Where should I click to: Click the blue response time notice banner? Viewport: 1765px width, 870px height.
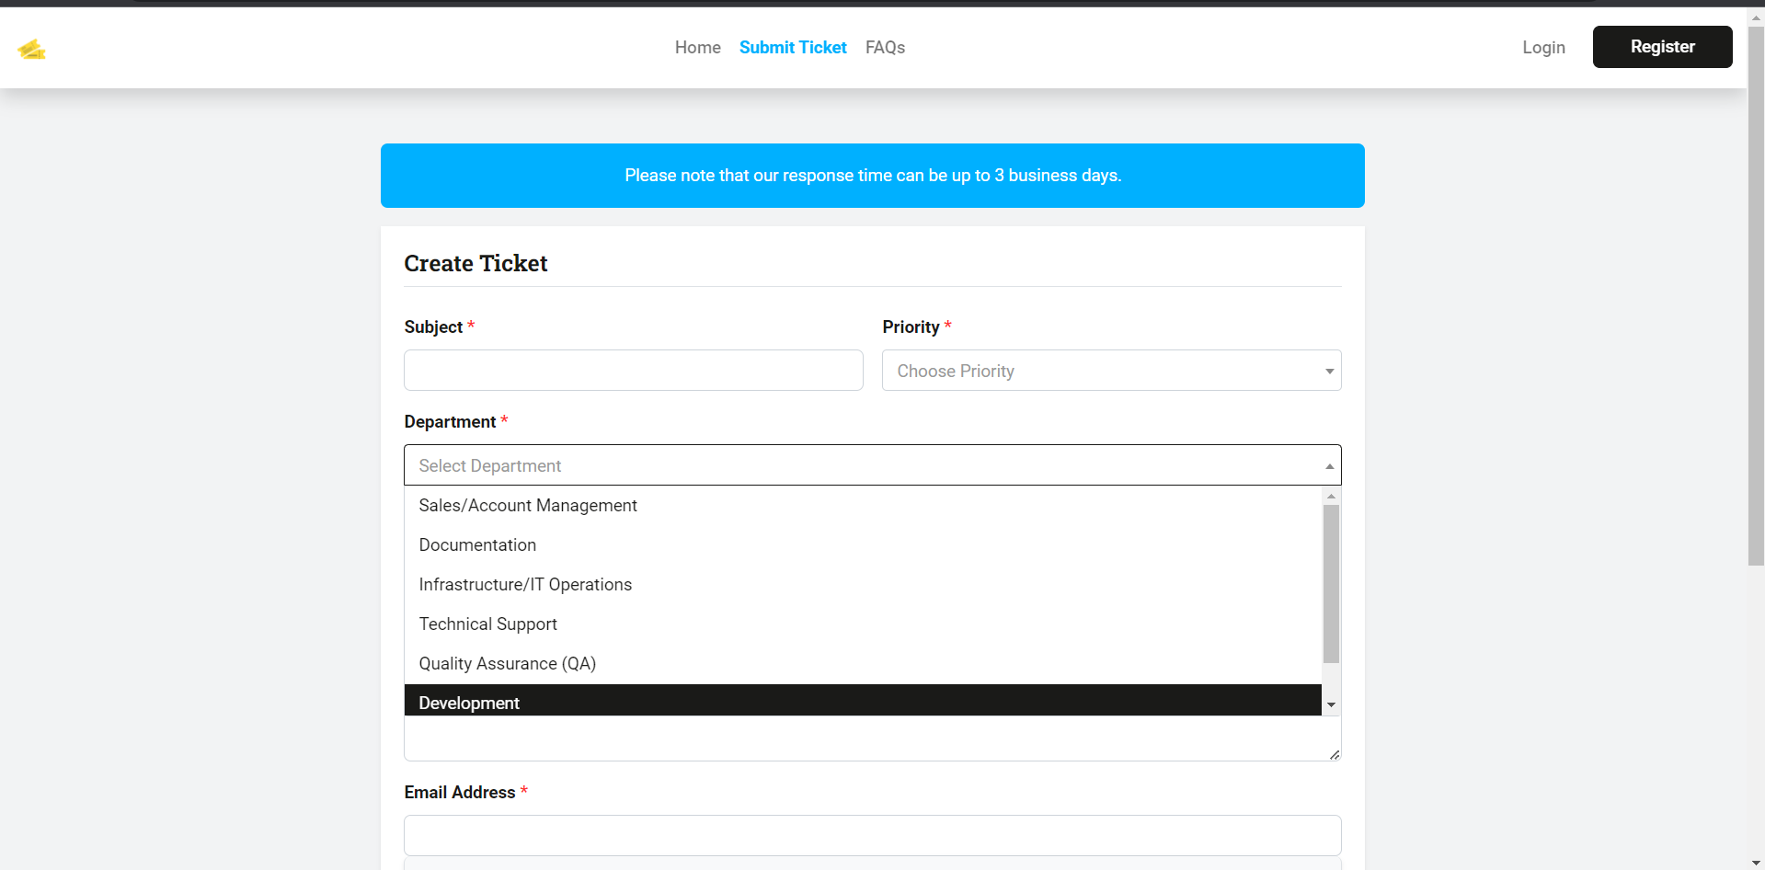(x=872, y=175)
